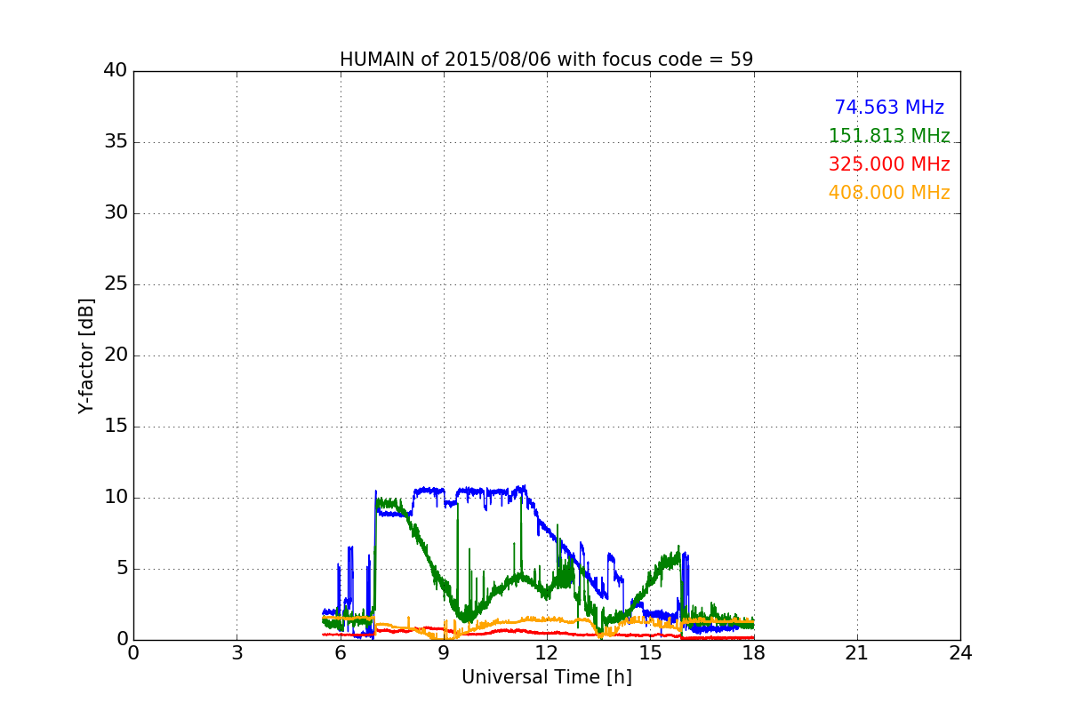Click x-axis tick value 24
The width and height of the screenshot is (1067, 711).
tap(960, 653)
